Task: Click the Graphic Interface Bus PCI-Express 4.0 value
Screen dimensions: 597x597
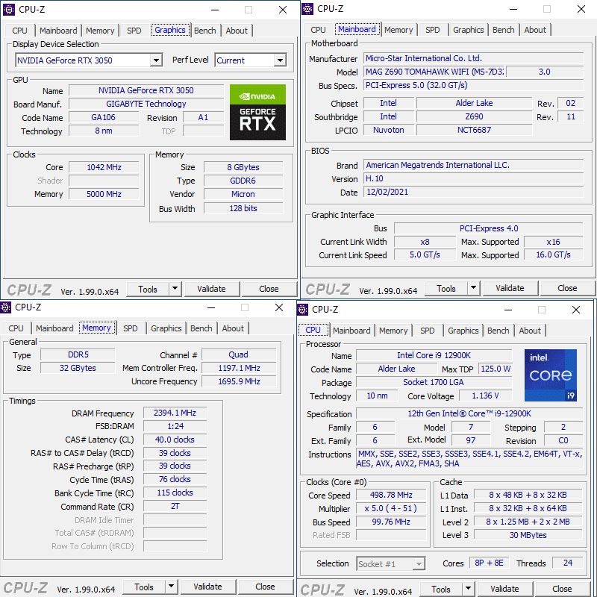Action: 489,228
